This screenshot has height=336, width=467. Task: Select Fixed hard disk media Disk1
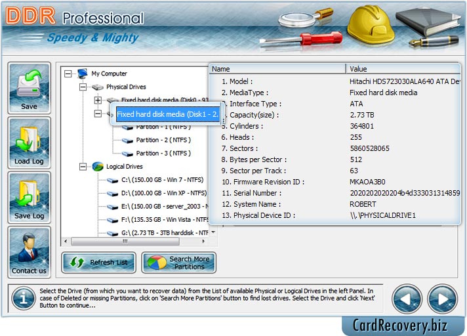[168, 114]
